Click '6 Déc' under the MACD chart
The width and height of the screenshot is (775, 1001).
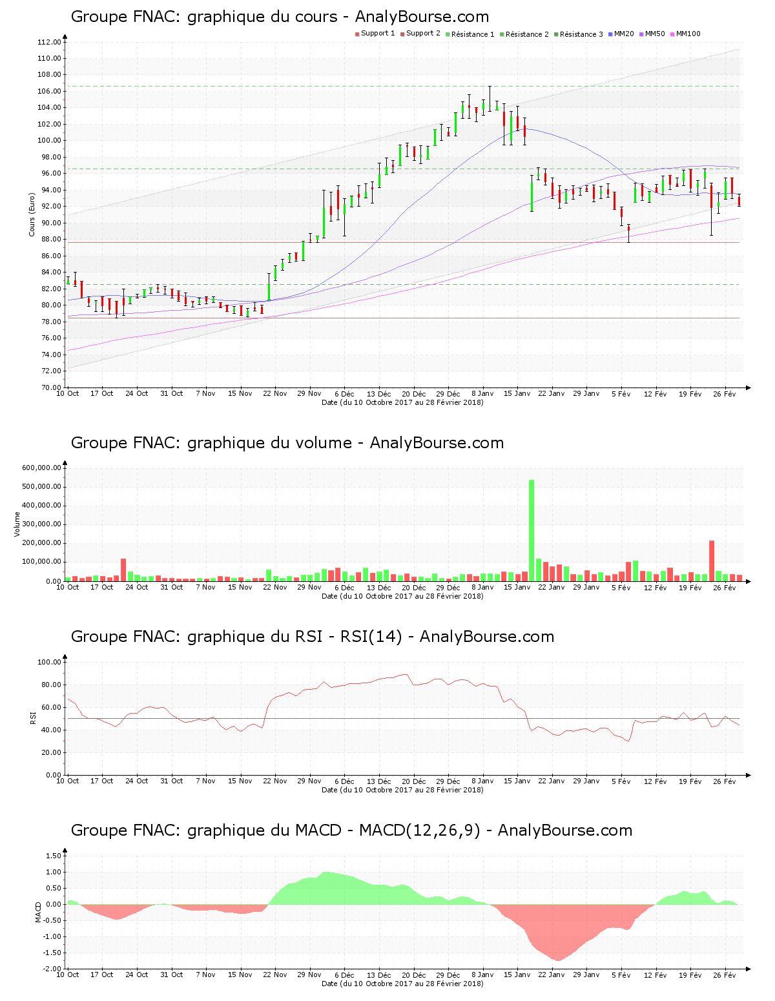pyautogui.click(x=344, y=975)
